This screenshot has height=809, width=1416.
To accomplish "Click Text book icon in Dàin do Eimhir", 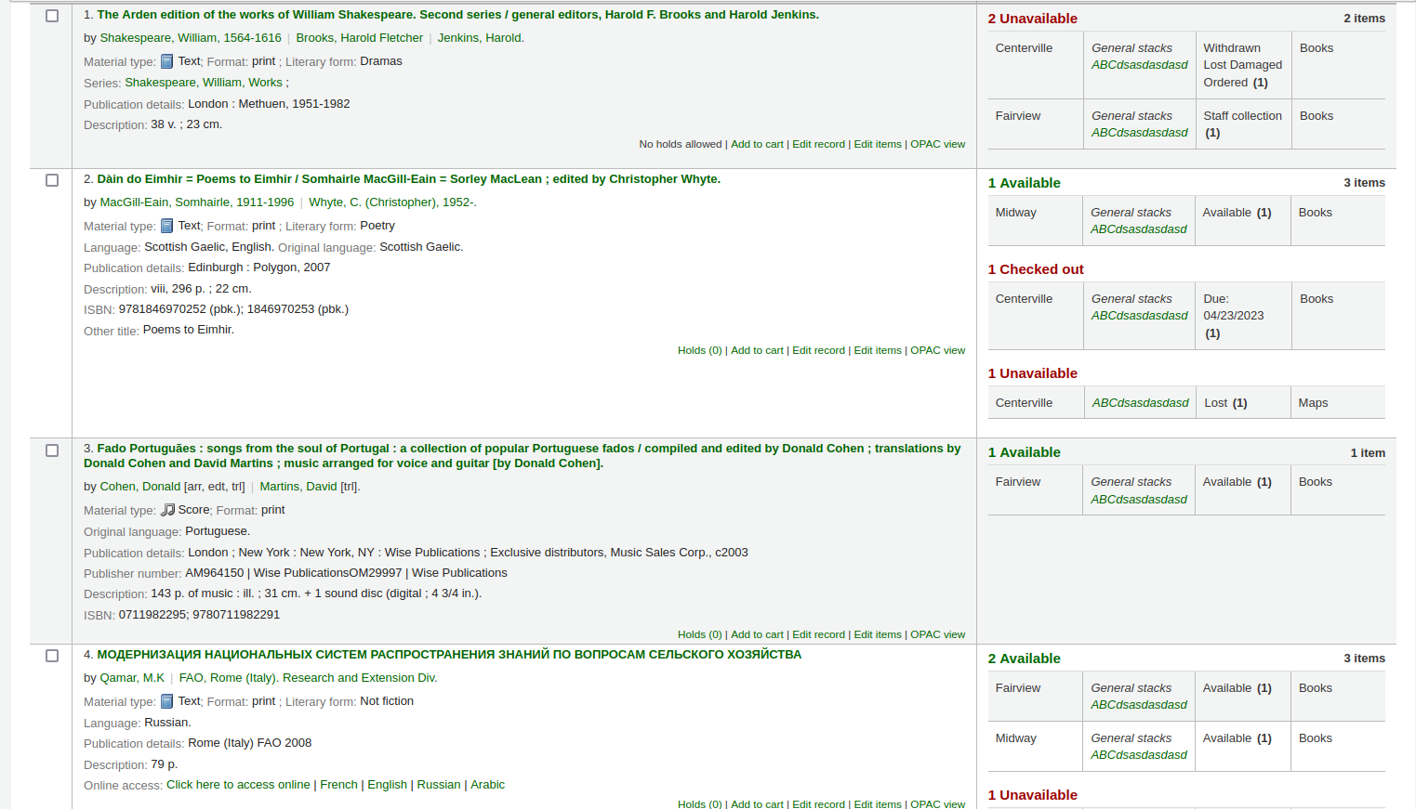I will point(167,226).
